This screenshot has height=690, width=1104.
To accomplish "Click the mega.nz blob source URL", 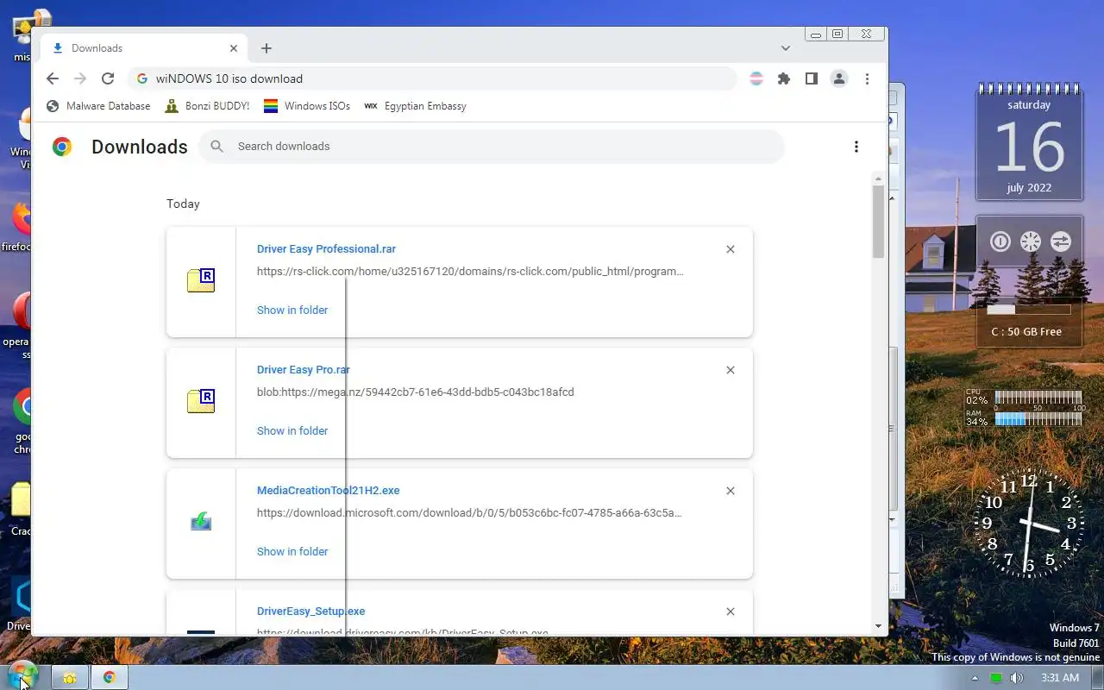I will (415, 392).
